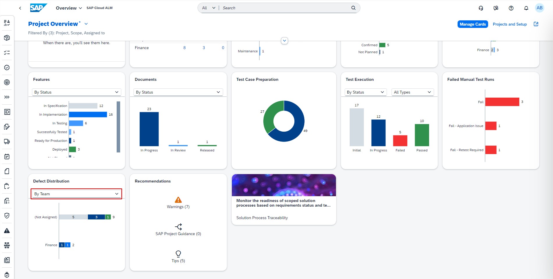Click the back navigation arrow
The width and height of the screenshot is (553, 279).
[x=20, y=8]
